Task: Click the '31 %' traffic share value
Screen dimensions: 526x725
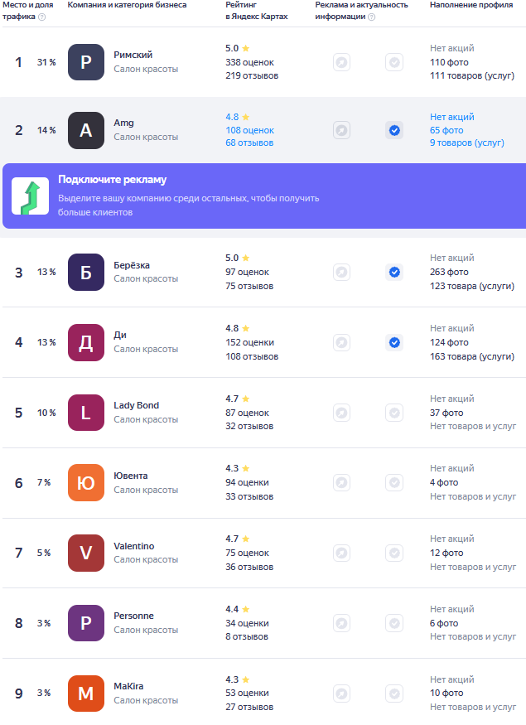Action: pos(46,62)
